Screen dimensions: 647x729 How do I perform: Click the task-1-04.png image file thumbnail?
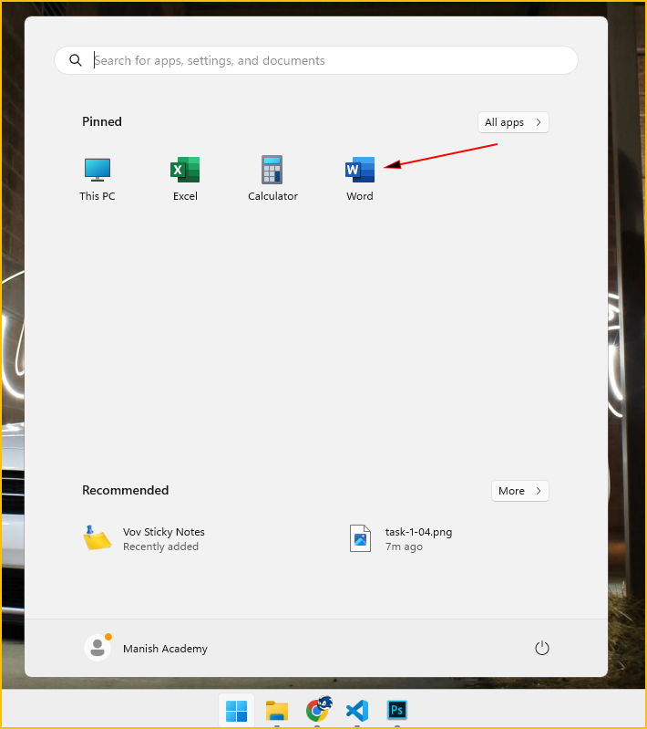pos(361,538)
